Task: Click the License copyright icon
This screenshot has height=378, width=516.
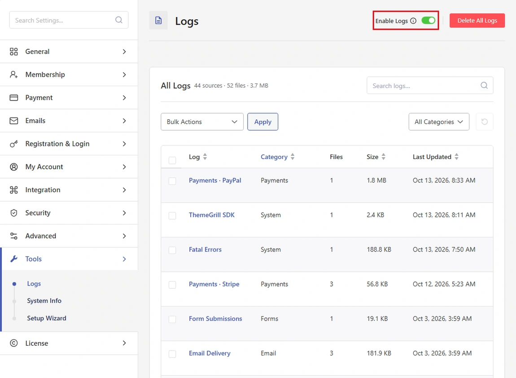Action: pyautogui.click(x=14, y=343)
